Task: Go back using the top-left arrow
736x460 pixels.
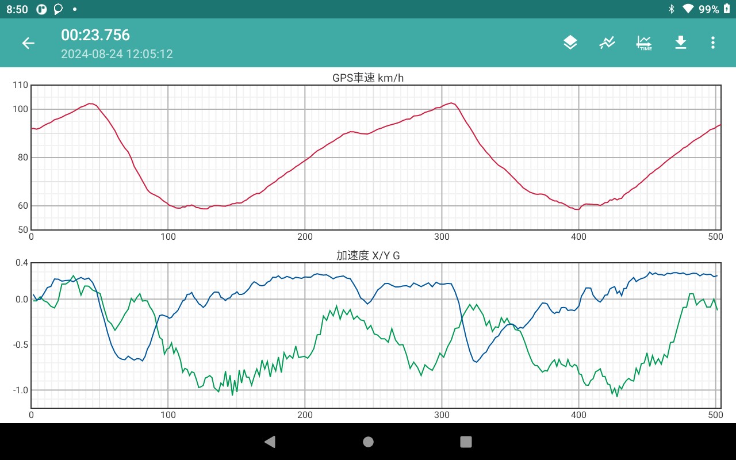Action: tap(28, 43)
